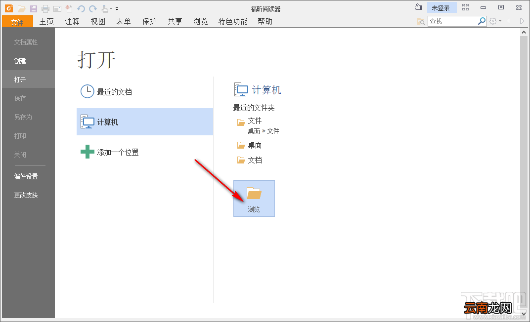Switch to the 保护 tab

149,22
